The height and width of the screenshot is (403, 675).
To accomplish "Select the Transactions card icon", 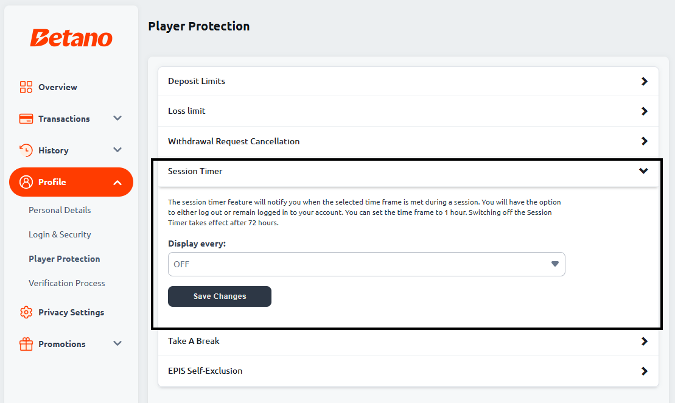I will [26, 119].
